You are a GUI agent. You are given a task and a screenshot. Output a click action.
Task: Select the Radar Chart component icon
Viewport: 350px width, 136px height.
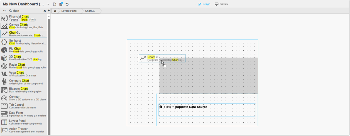4,66
